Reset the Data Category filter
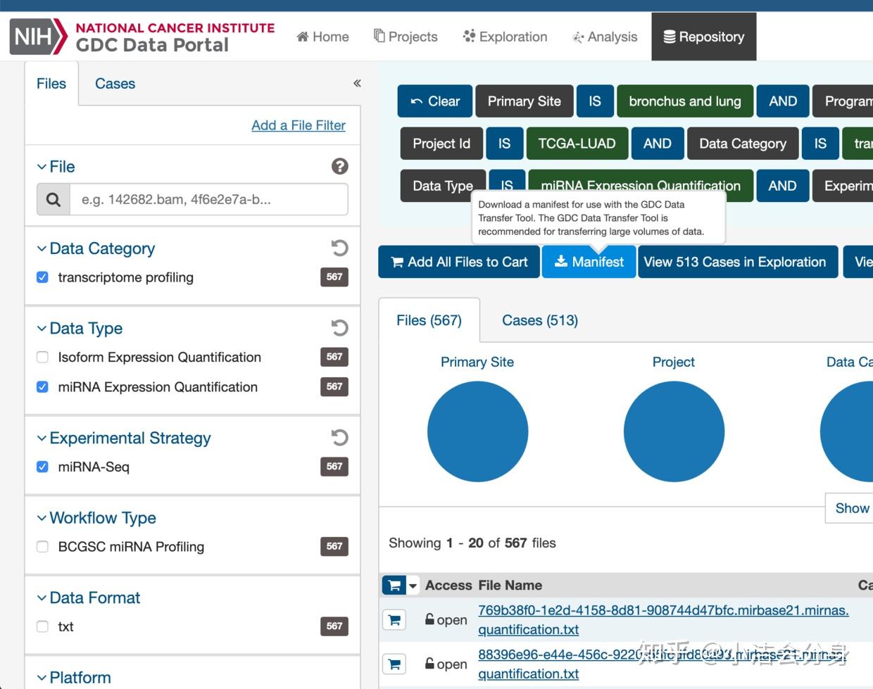Screen dimensions: 873x689 340,248
